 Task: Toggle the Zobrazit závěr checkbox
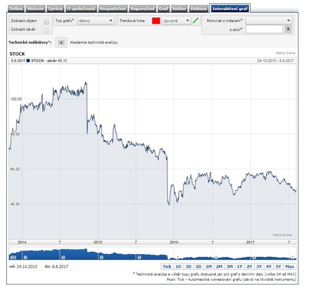click(x=46, y=30)
